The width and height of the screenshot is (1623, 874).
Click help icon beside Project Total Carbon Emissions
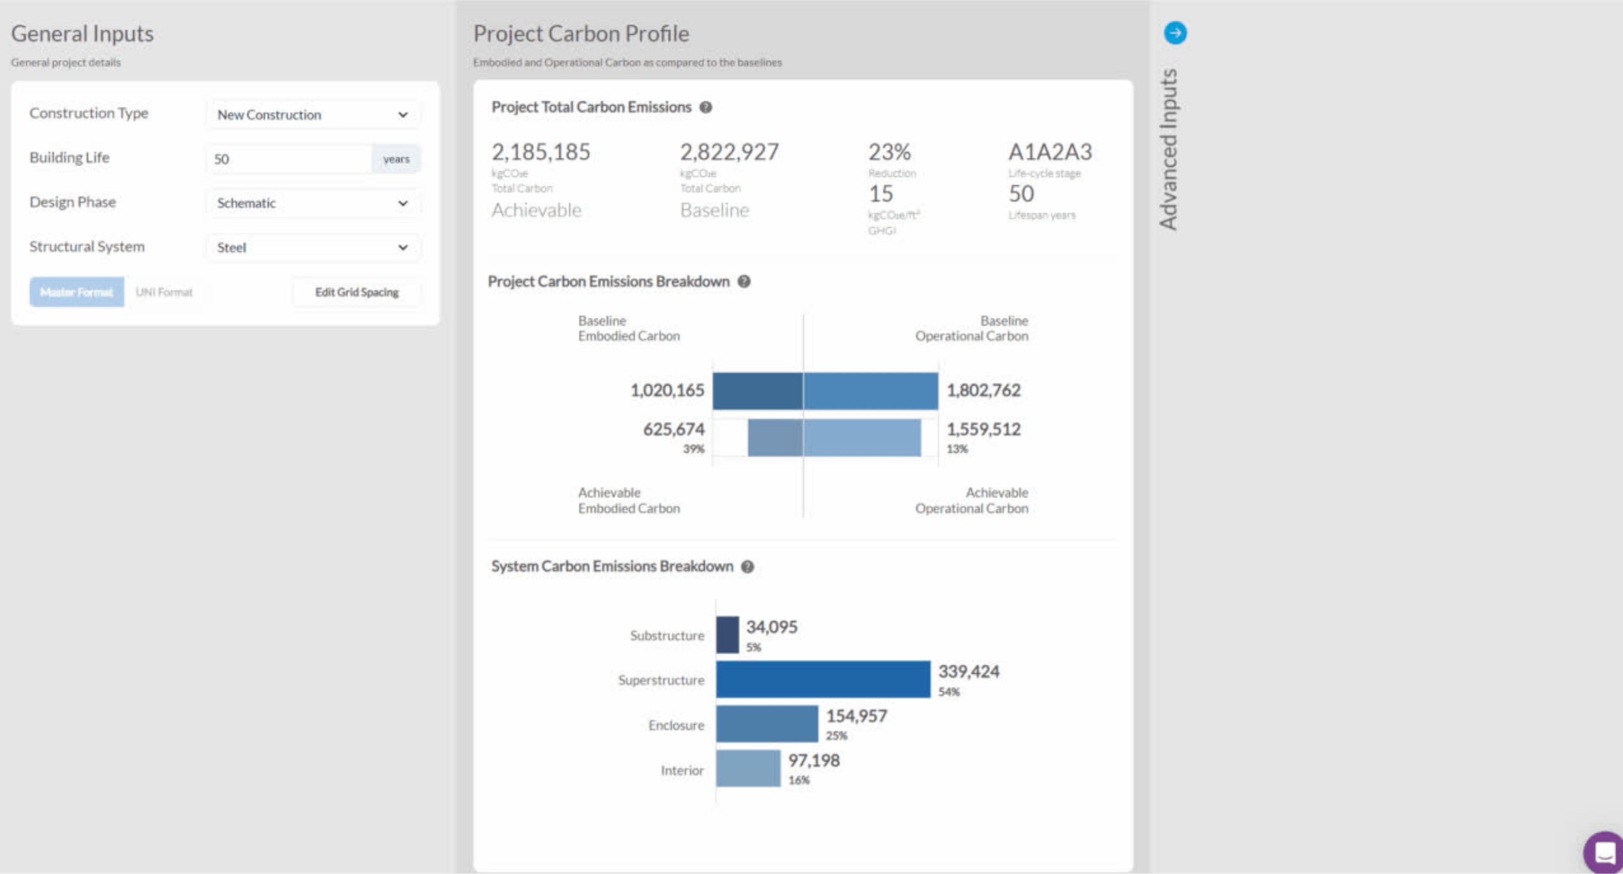pyautogui.click(x=706, y=107)
